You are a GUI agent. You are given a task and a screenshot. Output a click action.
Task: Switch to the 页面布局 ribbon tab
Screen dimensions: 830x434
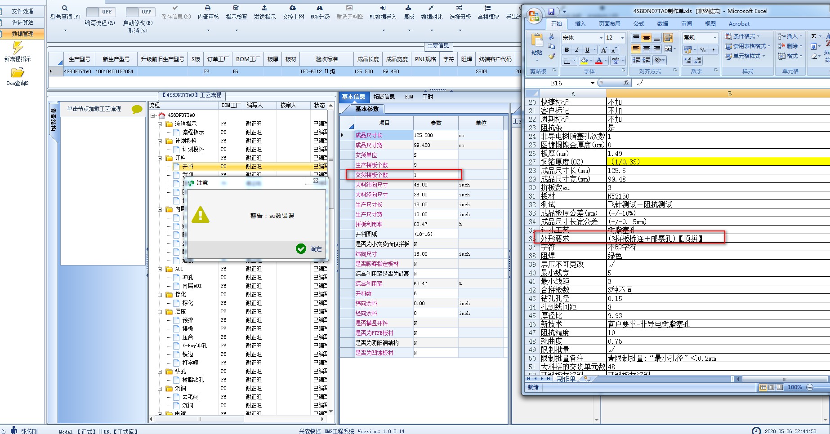pyautogui.click(x=609, y=24)
